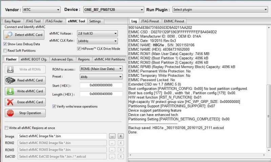Select the Log tab

click(x=134, y=21)
